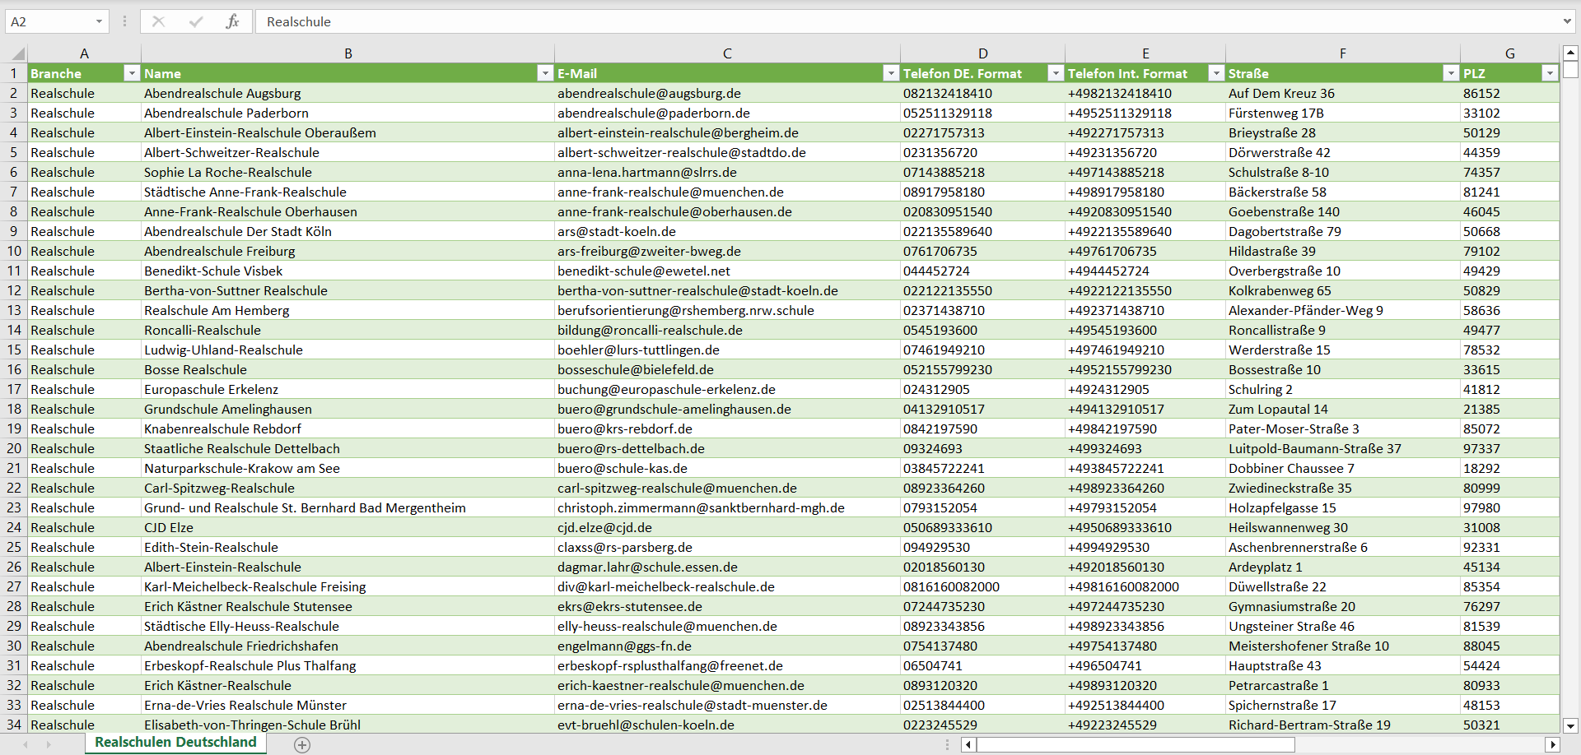This screenshot has height=755, width=1581.
Task: Select cell Naturparkschule-Krakow am See
Action: pyautogui.click(x=347, y=468)
